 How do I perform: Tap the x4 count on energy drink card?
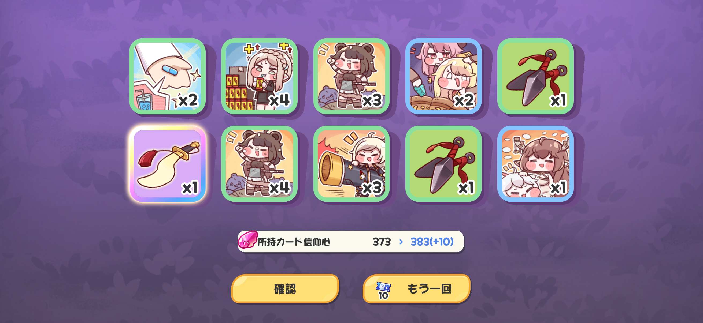[x=280, y=100]
